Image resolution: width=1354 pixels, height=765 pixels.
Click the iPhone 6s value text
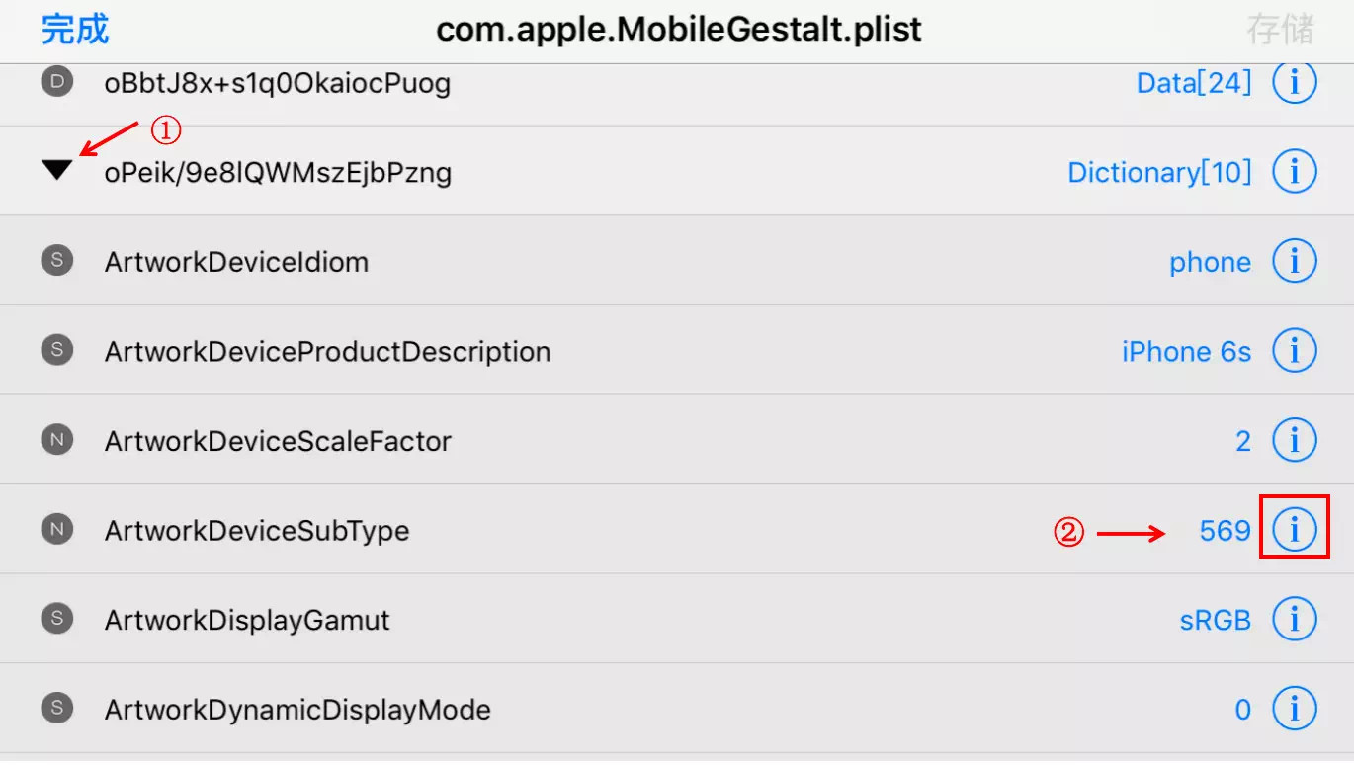[1186, 350]
